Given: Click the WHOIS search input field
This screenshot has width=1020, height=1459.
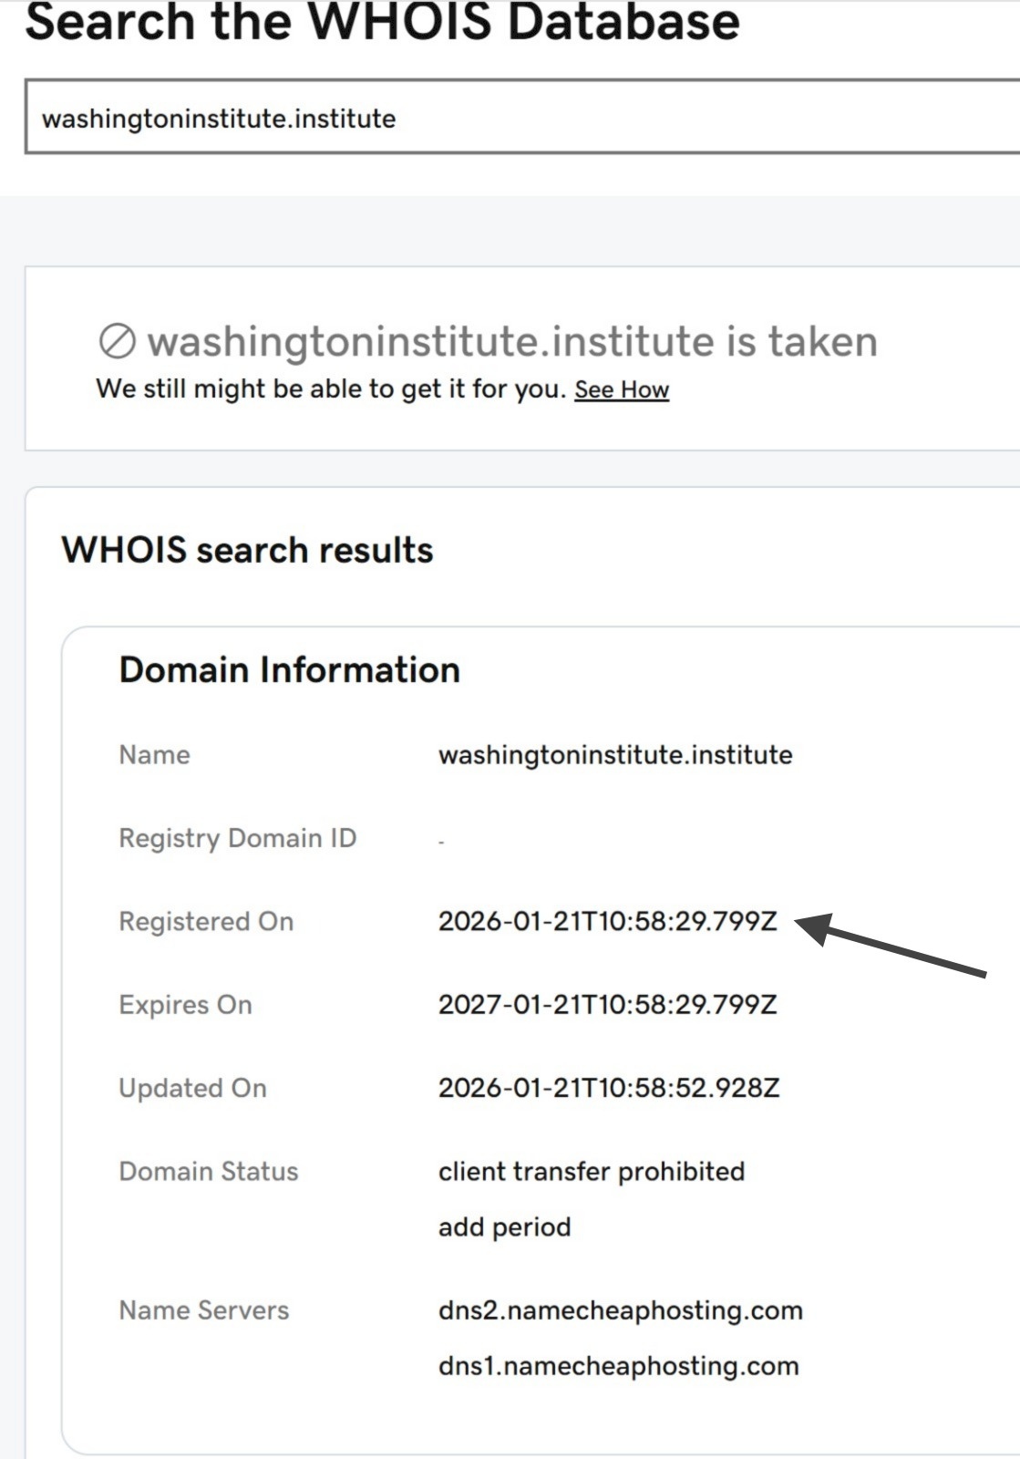Looking at the screenshot, I should tap(520, 118).
